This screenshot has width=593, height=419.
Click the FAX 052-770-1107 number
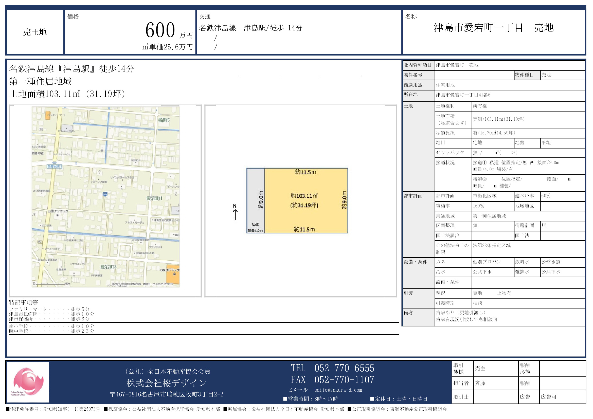point(344,379)
